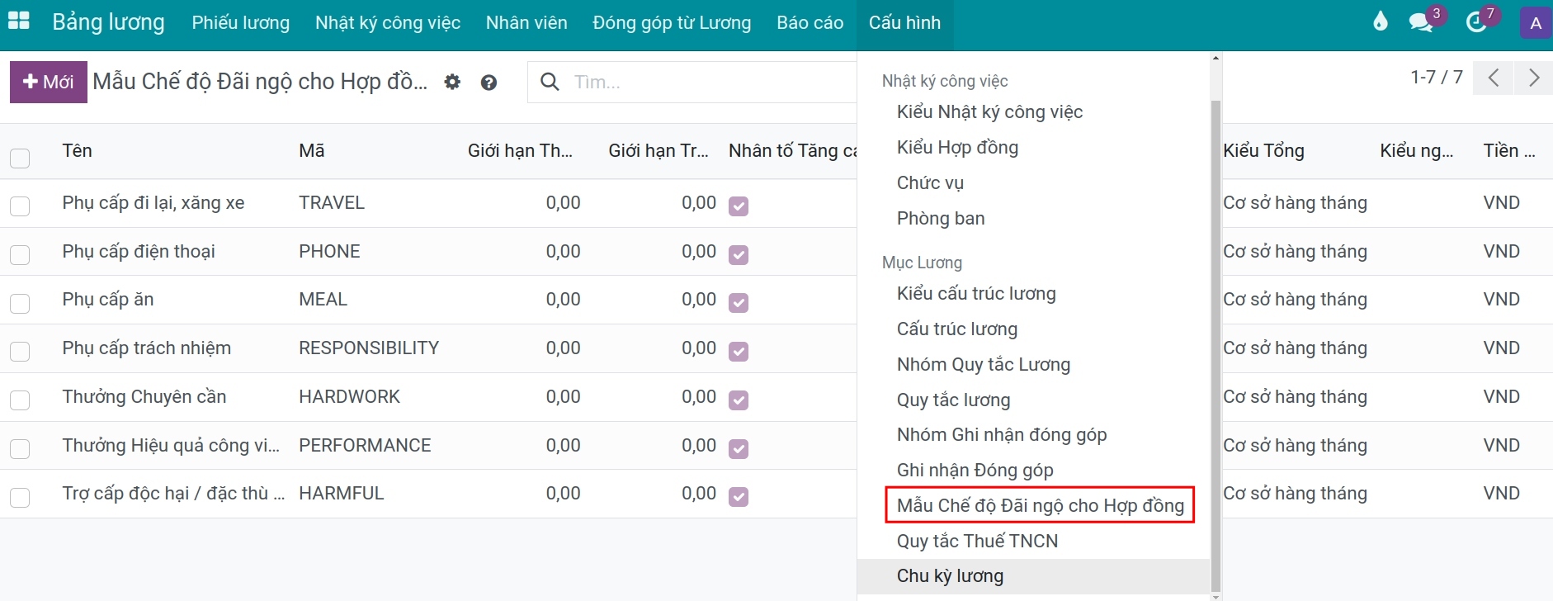Open the chat messages icon
Viewport: 1553px width, 601px height.
click(x=1421, y=22)
